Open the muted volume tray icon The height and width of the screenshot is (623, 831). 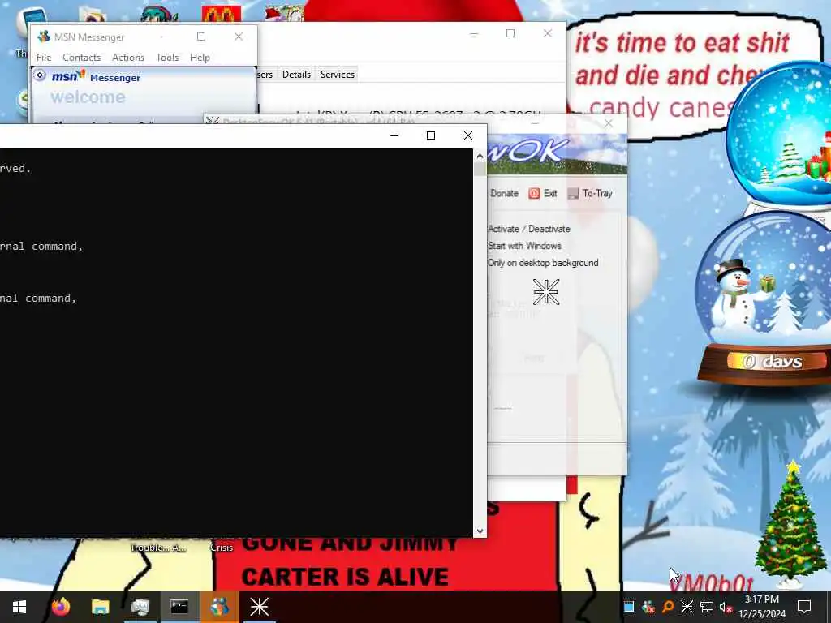click(726, 607)
